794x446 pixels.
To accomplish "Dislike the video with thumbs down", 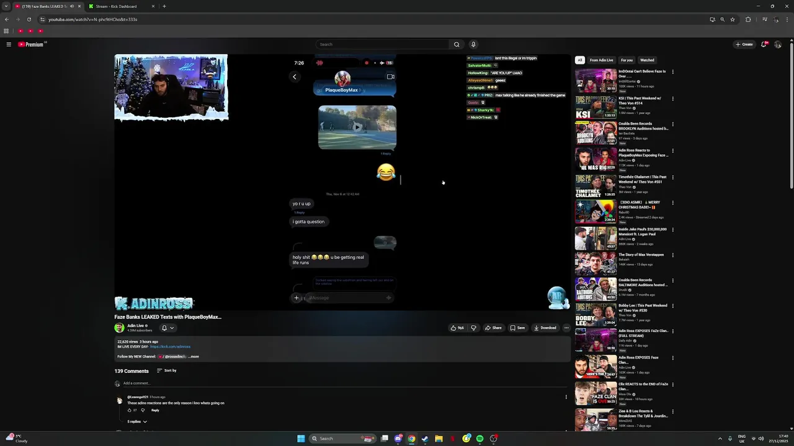I will (x=473, y=328).
